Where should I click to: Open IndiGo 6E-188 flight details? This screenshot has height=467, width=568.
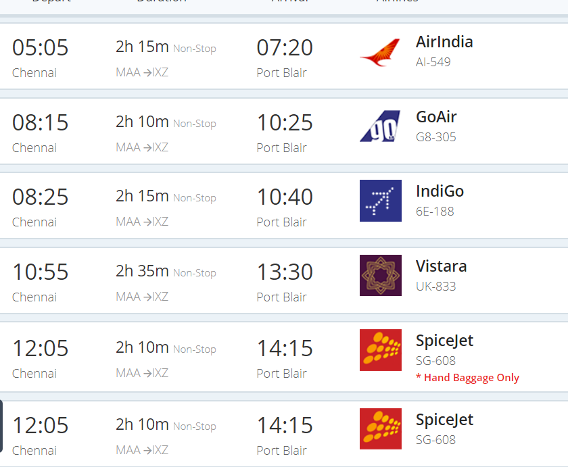click(x=435, y=212)
